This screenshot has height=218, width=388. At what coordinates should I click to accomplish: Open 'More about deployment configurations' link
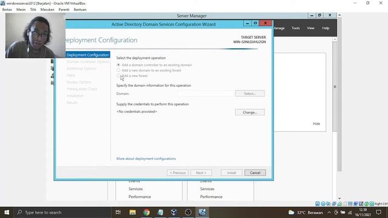[x=146, y=159]
